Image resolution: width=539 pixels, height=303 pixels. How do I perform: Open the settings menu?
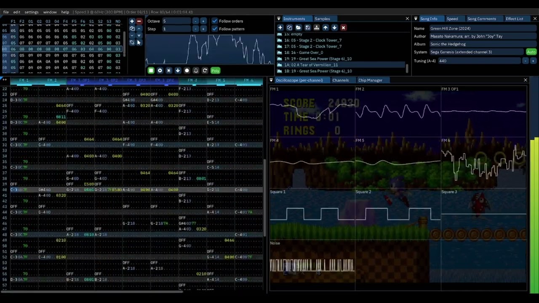coord(32,12)
